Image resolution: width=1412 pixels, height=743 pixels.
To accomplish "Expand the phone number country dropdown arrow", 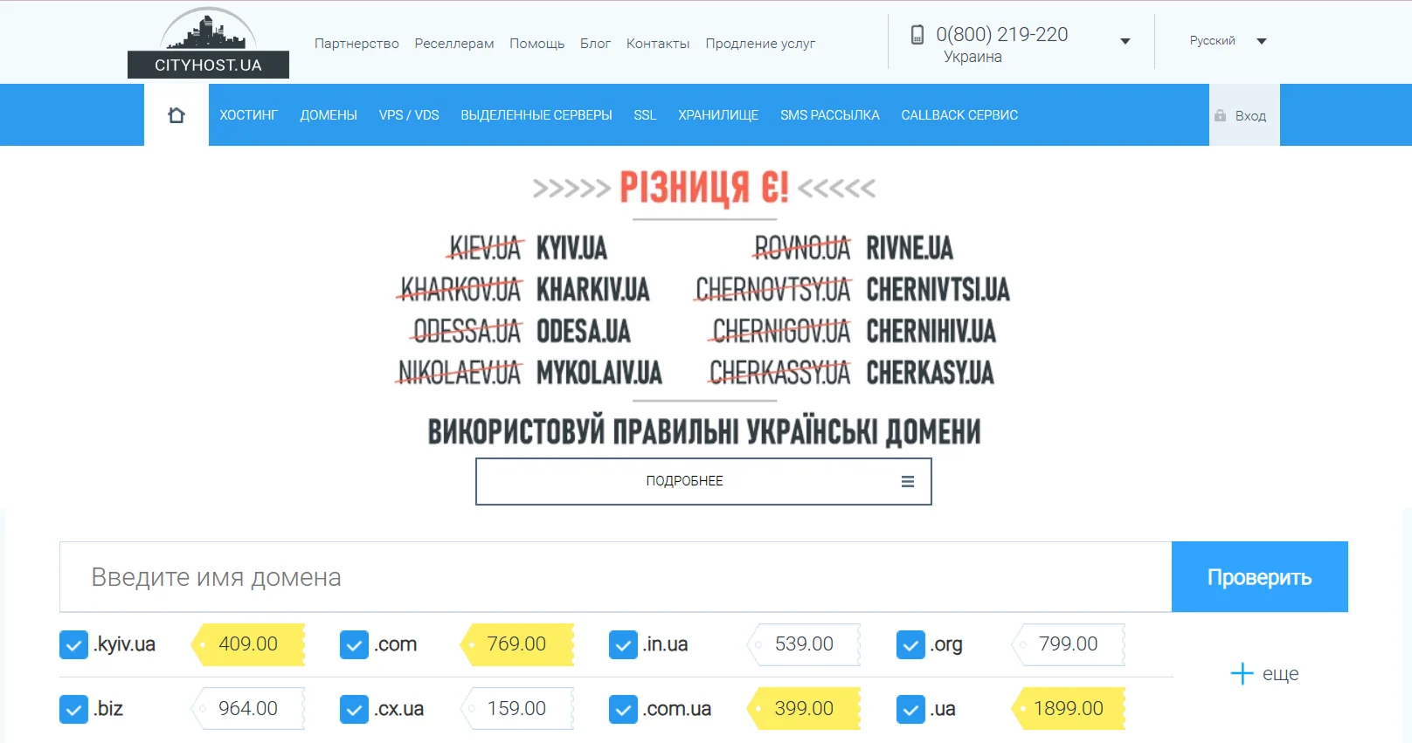I will (x=1125, y=41).
